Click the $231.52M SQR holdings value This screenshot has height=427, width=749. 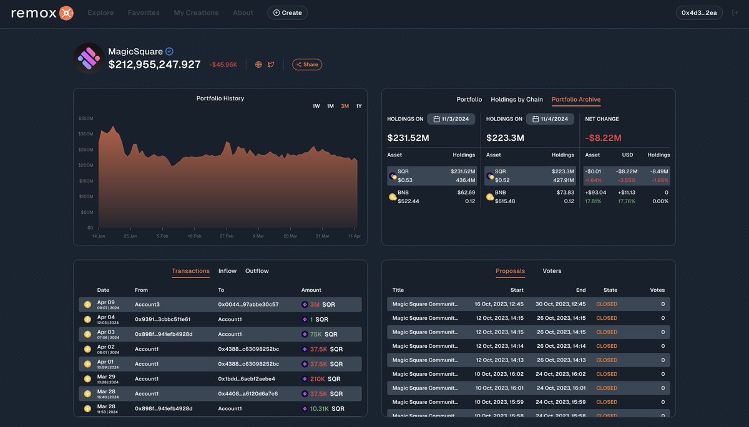point(463,171)
